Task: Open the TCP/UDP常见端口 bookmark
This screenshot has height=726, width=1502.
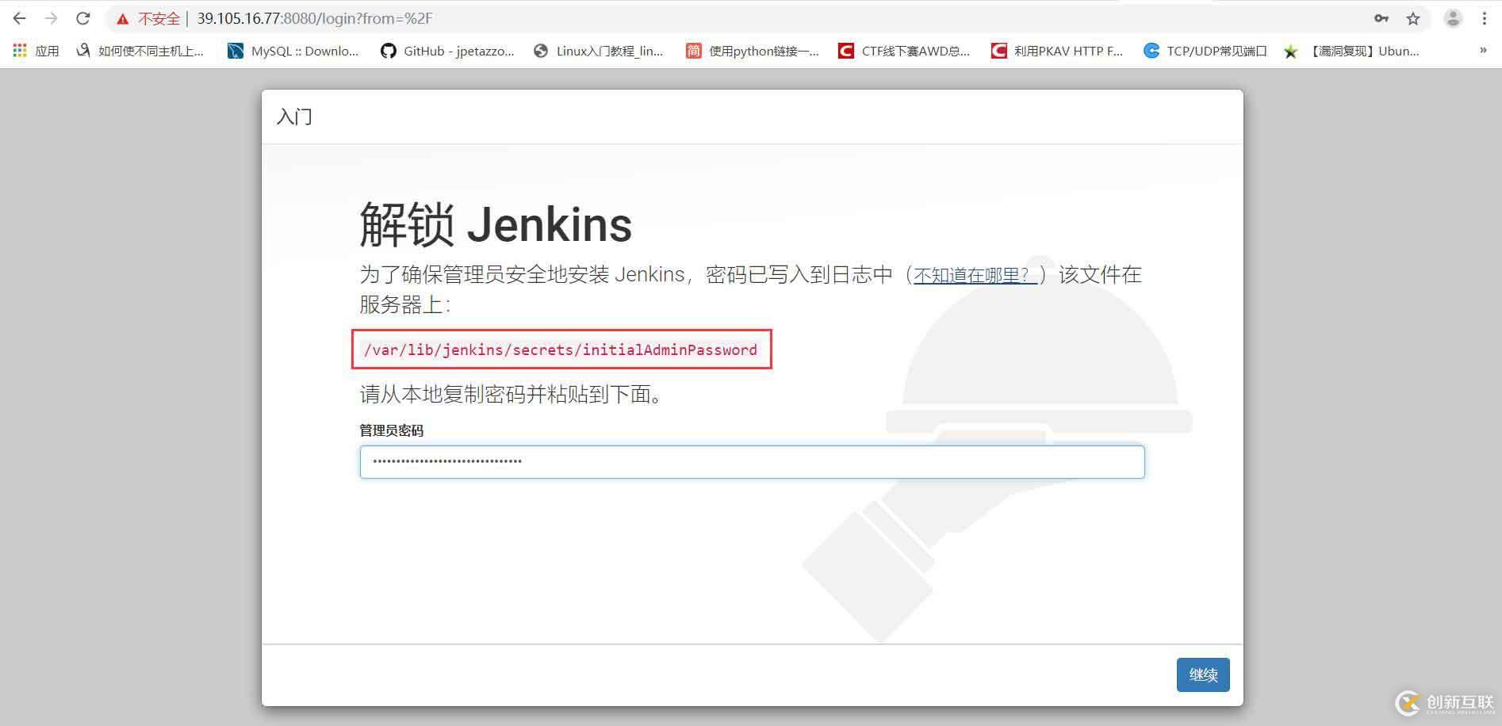Action: pos(1205,51)
